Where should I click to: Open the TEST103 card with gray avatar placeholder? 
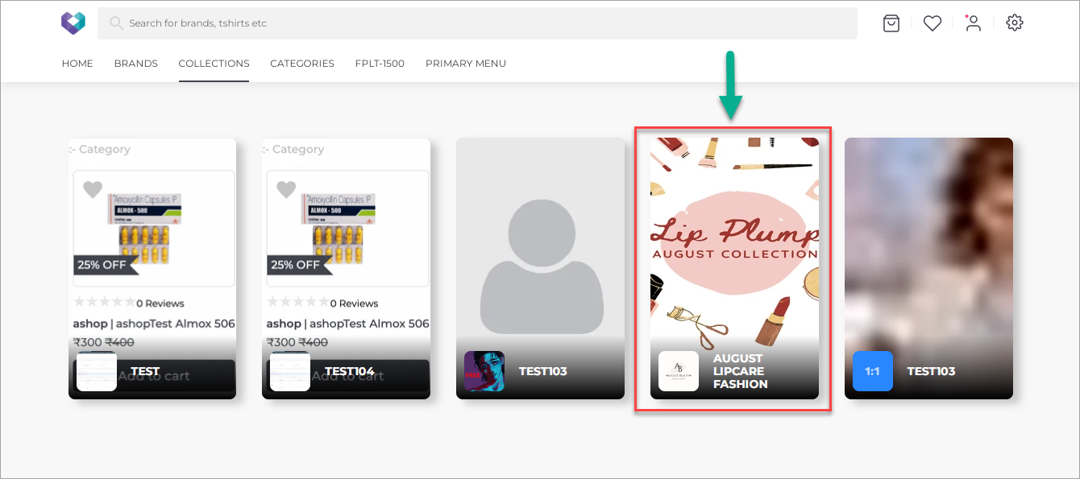(x=540, y=268)
